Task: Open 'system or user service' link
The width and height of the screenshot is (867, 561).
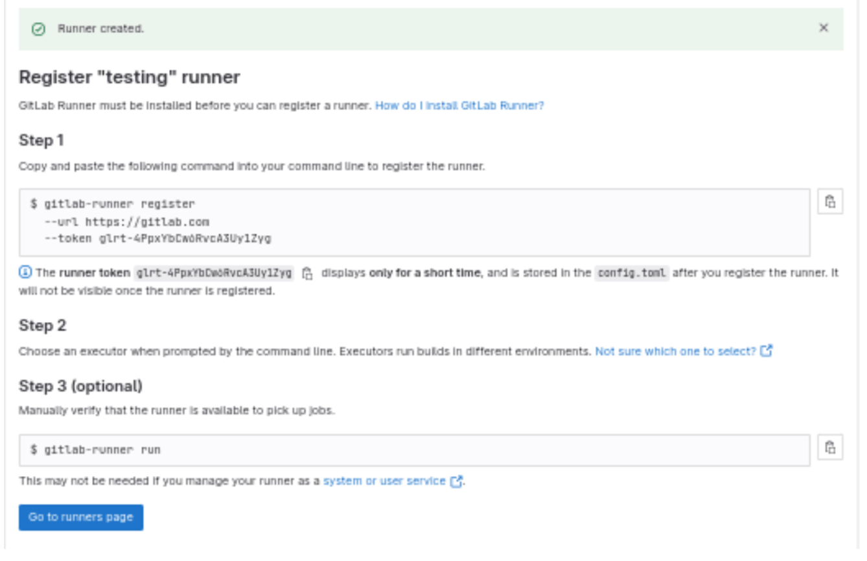Action: pyautogui.click(x=384, y=481)
